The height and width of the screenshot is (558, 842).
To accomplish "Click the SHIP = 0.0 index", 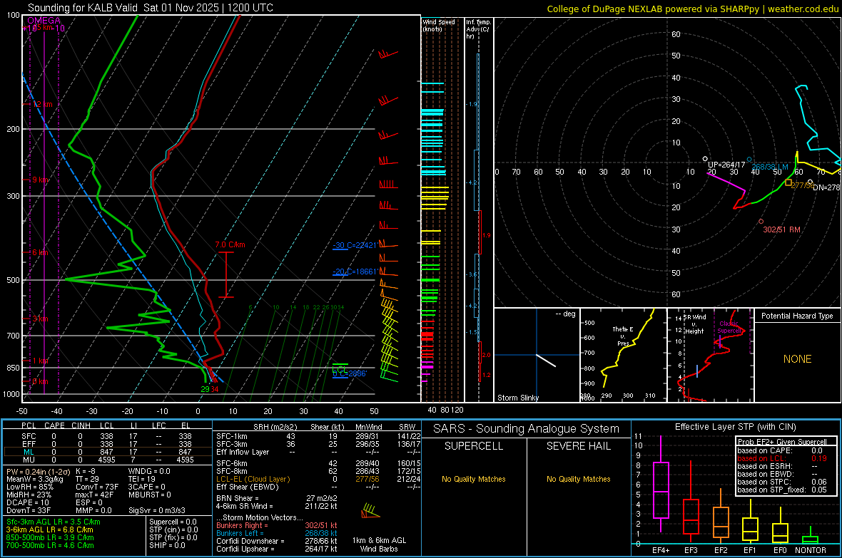I will click(168, 545).
